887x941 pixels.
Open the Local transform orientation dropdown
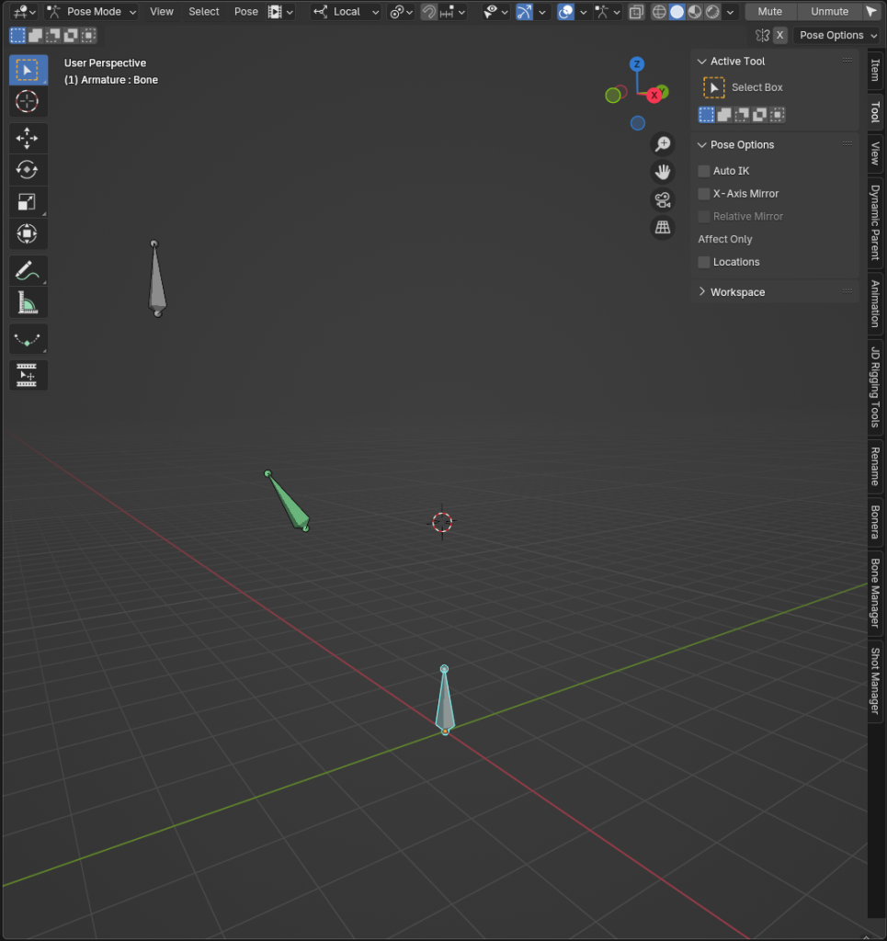pyautogui.click(x=346, y=11)
